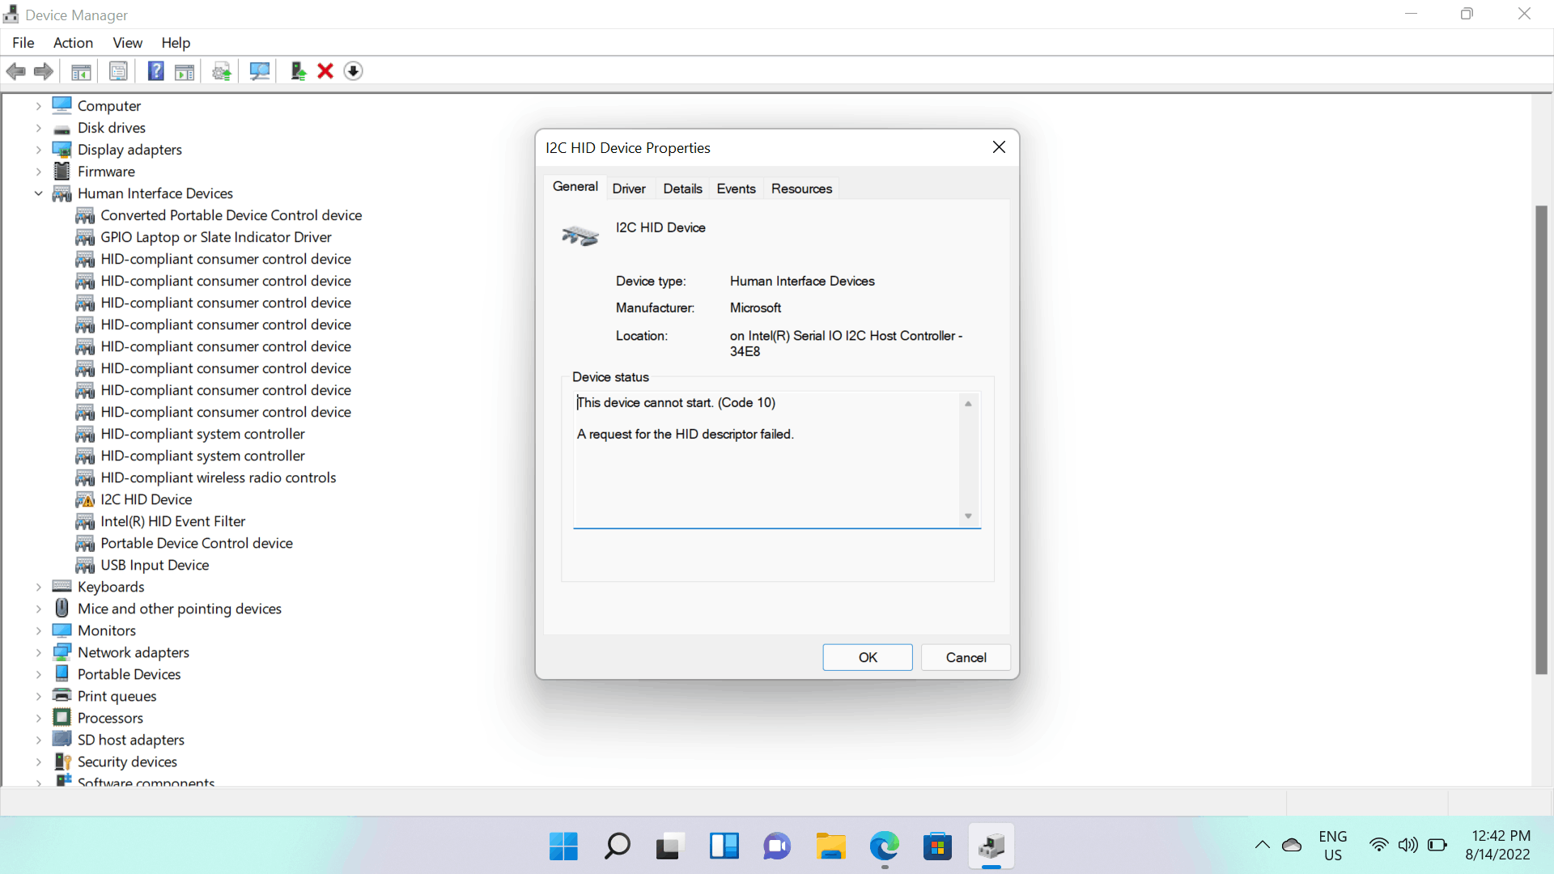Open the Help menu

(x=176, y=43)
